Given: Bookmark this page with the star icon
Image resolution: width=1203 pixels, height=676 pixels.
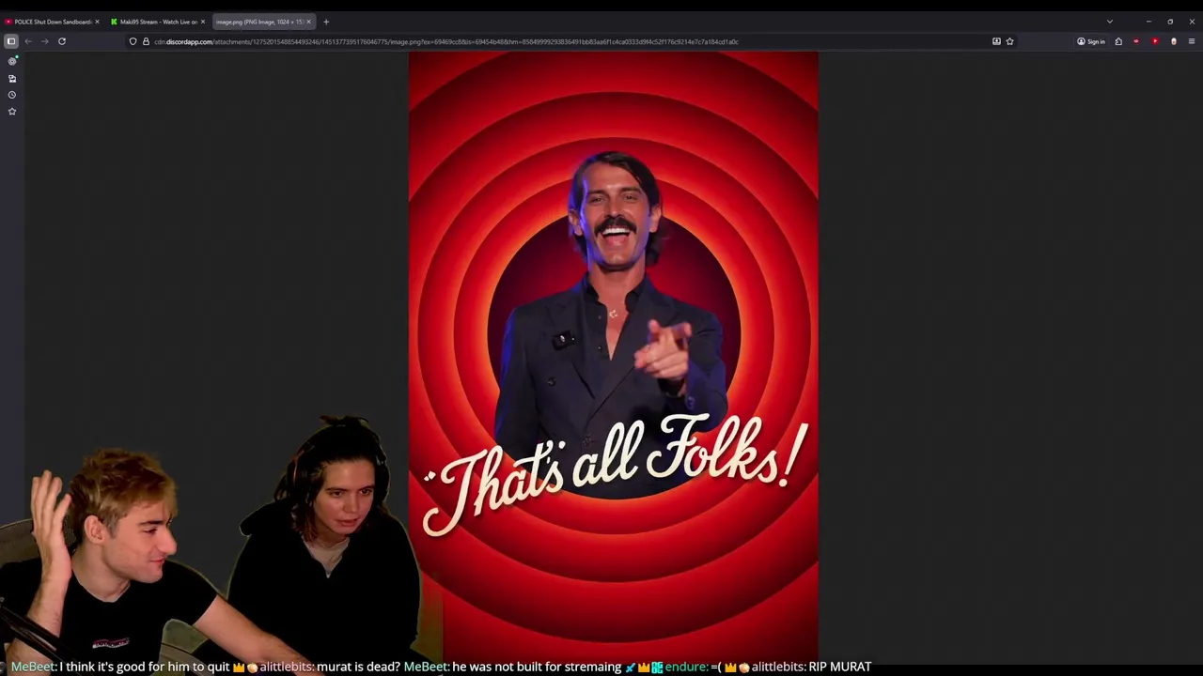Looking at the screenshot, I should pyautogui.click(x=1010, y=41).
